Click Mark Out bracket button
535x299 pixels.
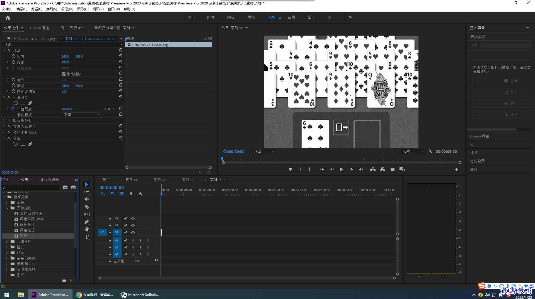tap(309, 169)
